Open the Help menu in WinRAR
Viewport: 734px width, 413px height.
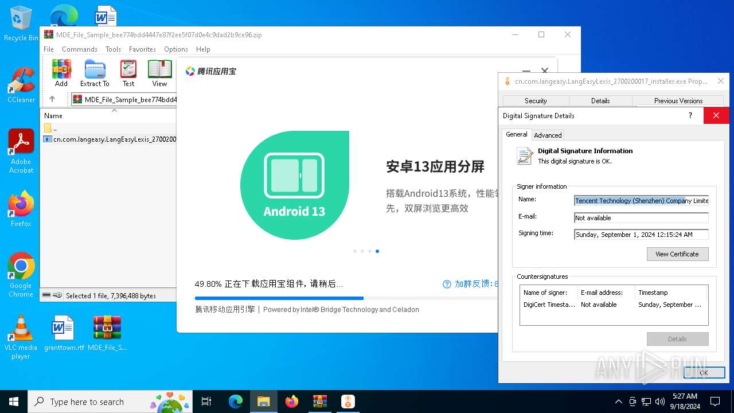[203, 49]
